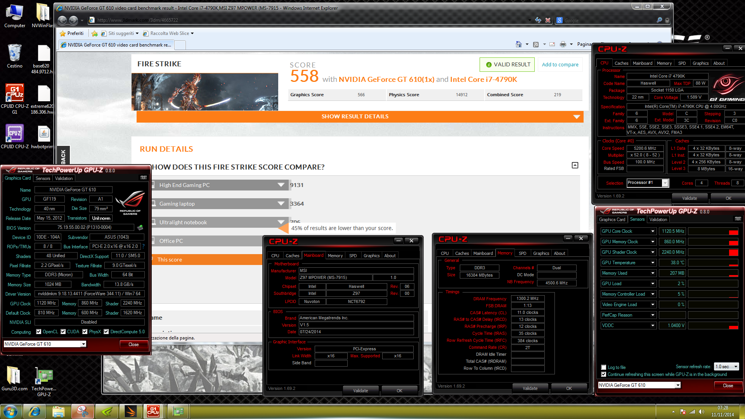
Task: Open Windows Explorer folder in taskbar
Action: 58,411
